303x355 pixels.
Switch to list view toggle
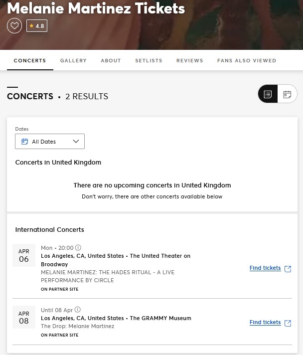coord(268,94)
